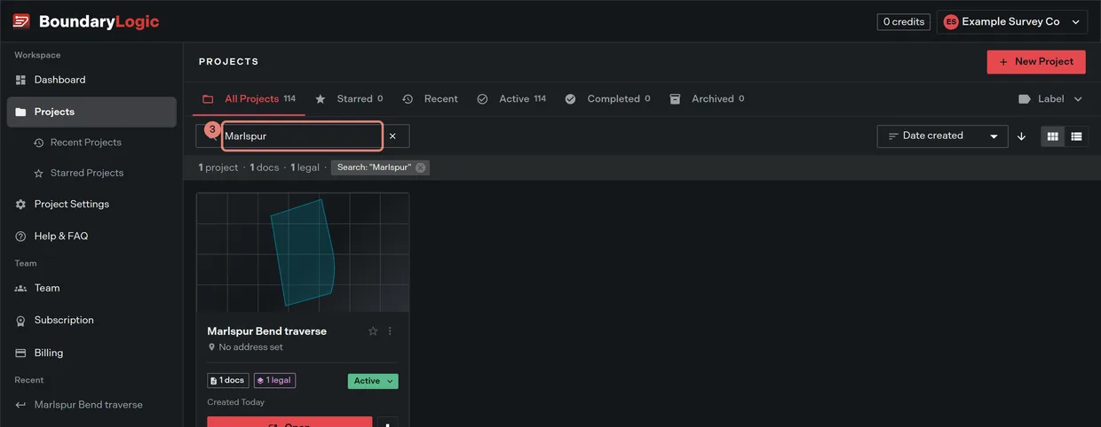Viewport: 1101px width, 427px height.
Task: Click the Dashboard grid icon
Action: pos(21,80)
